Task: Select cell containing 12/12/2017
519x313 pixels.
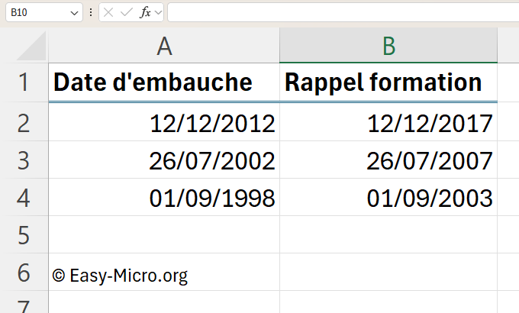Action: [x=388, y=123]
